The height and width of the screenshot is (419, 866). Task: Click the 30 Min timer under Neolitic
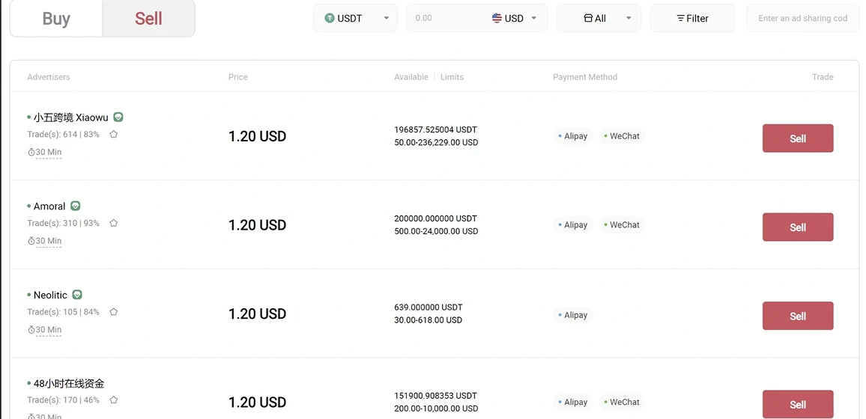[45, 330]
